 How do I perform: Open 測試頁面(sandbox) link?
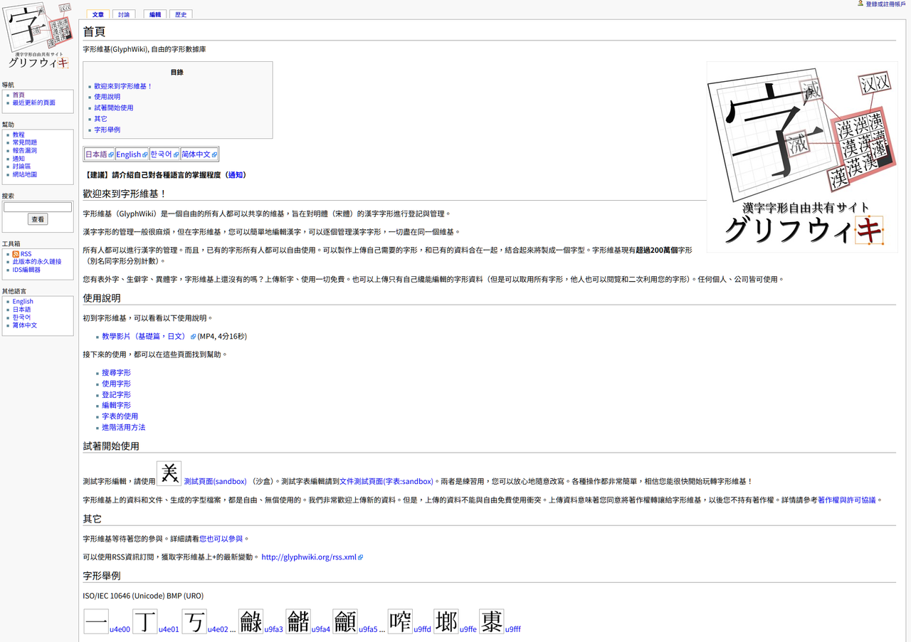tap(215, 482)
